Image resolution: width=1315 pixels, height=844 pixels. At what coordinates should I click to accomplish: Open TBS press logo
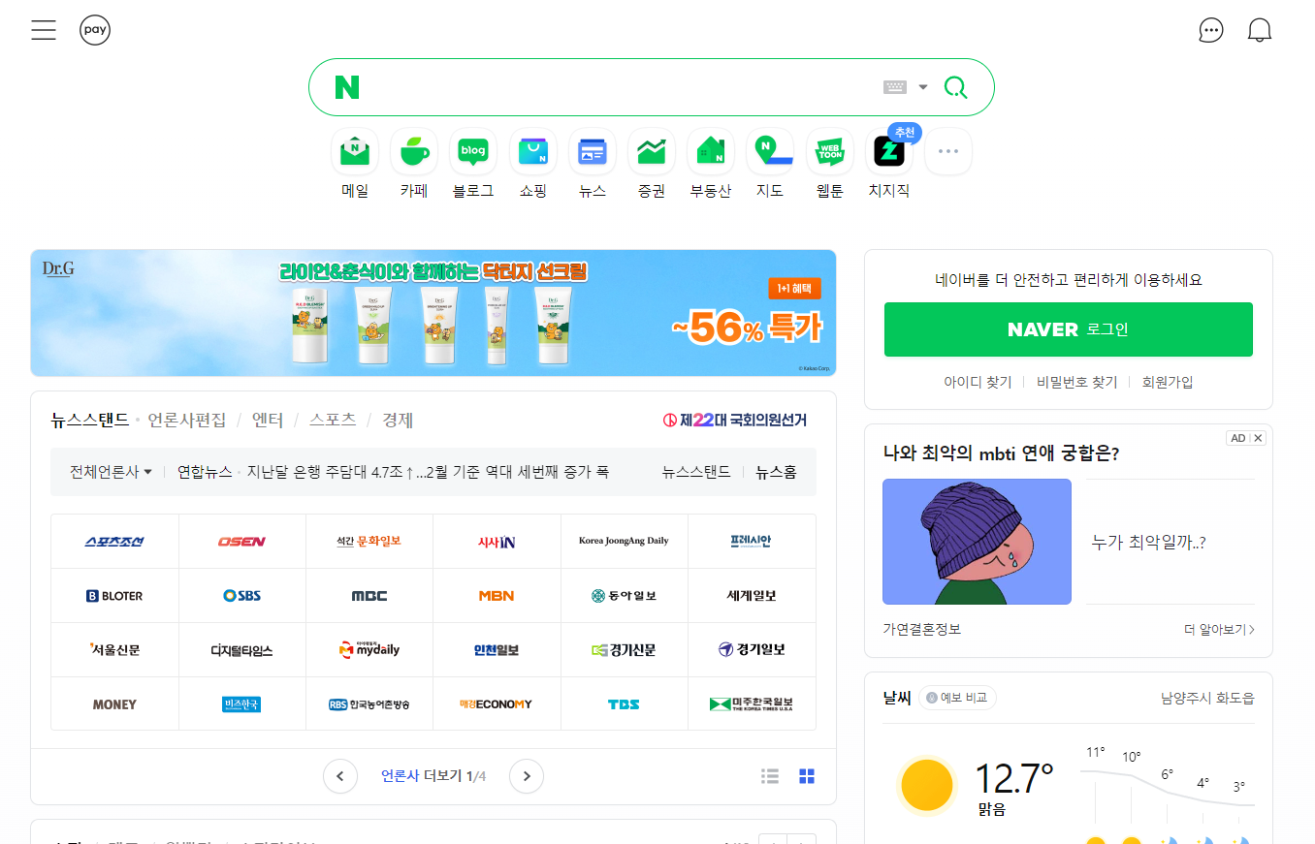624,703
